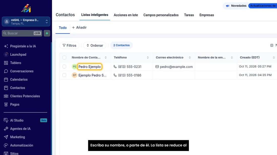
Task: Sort by Nombre de la empresa arrows
Action: click(232, 57)
